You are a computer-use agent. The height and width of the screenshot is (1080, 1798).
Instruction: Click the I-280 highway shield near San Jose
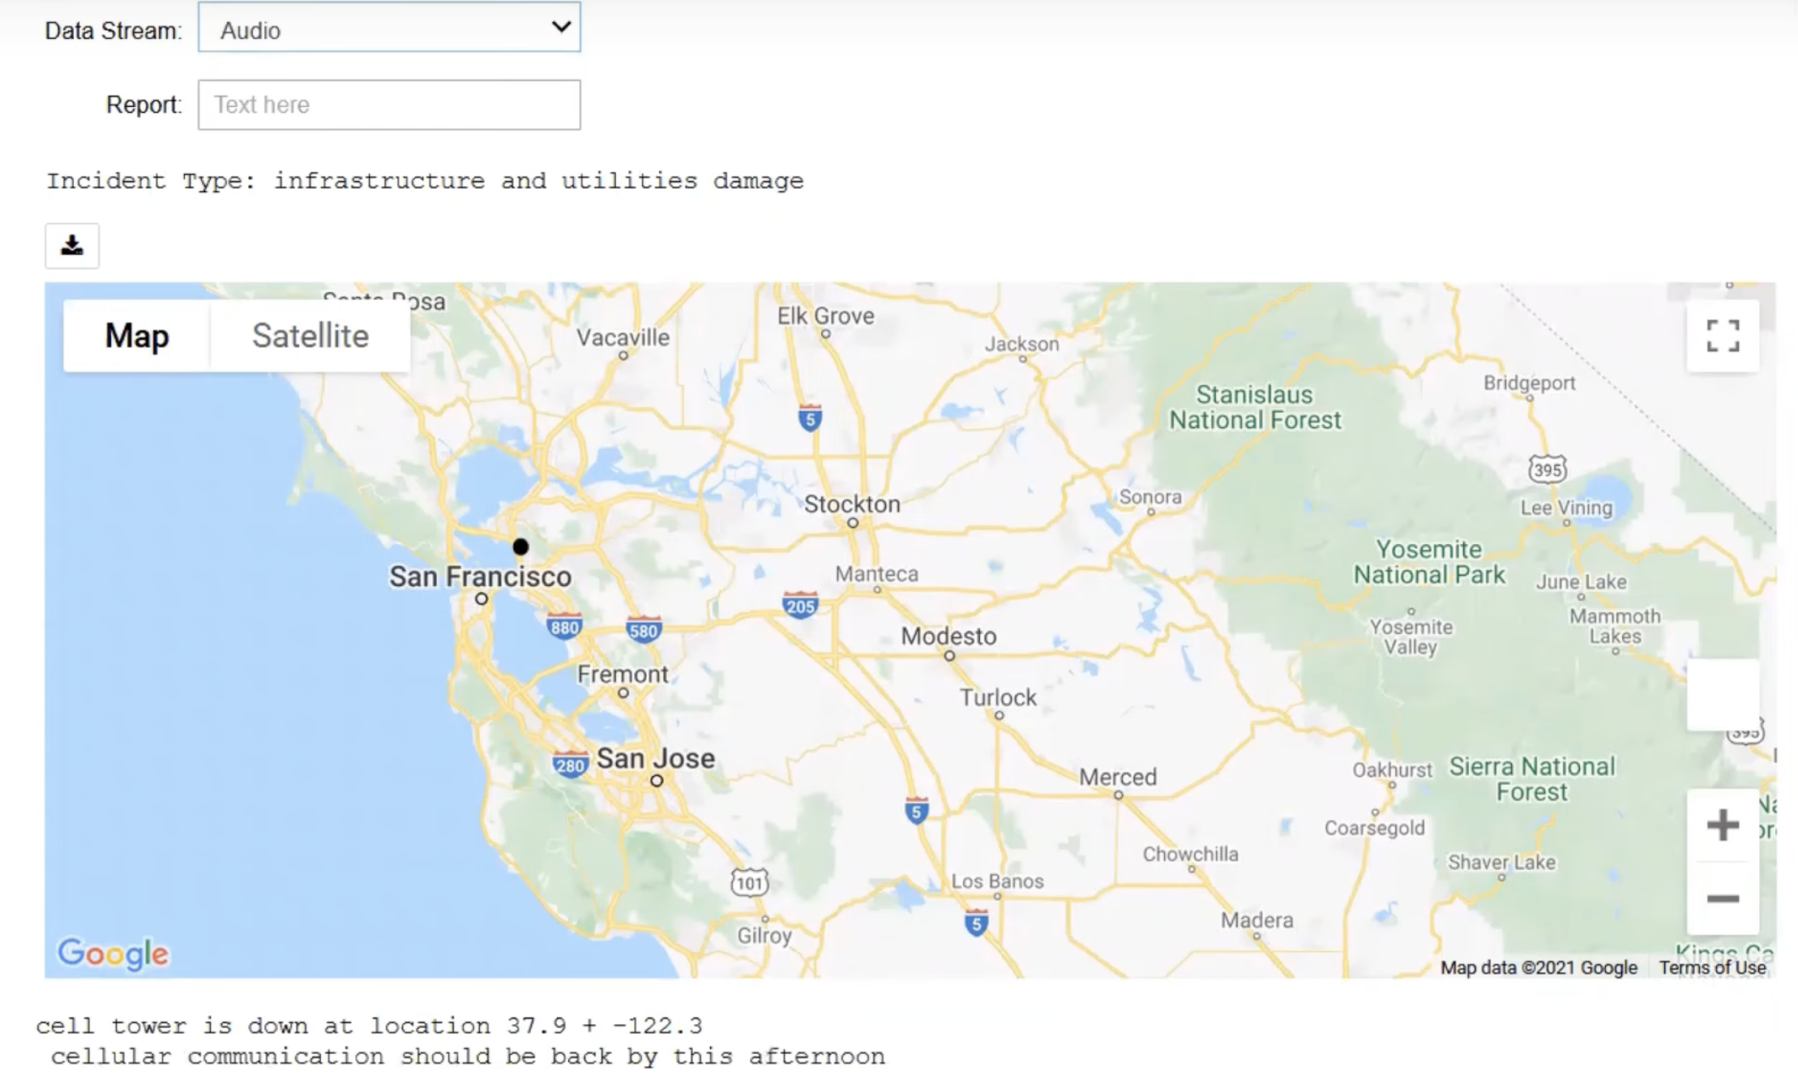click(570, 765)
